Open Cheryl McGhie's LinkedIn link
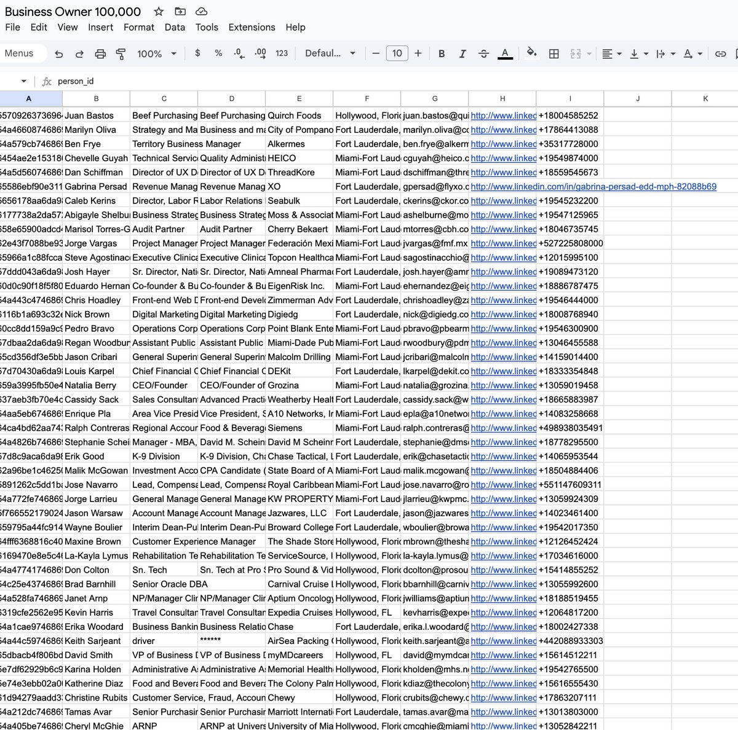 [503, 726]
